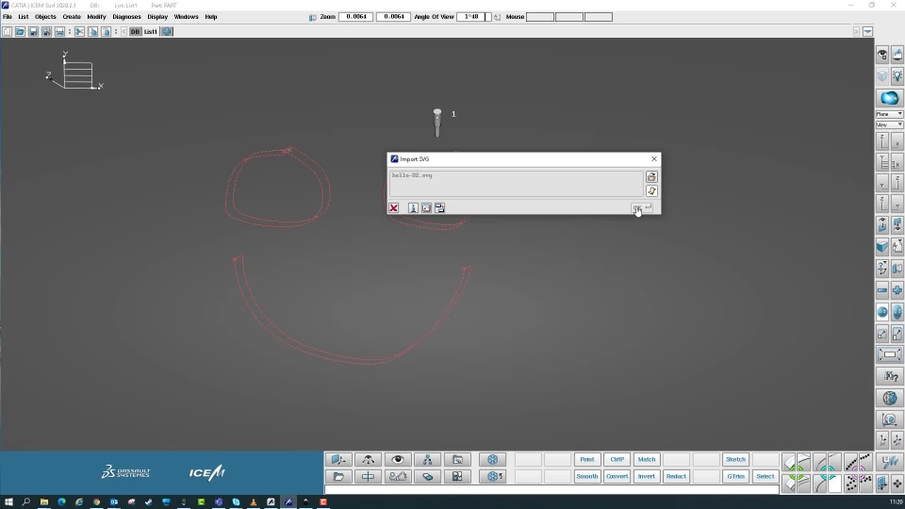
Task: Click the blue shaded sphere display icon
Action: (x=889, y=98)
